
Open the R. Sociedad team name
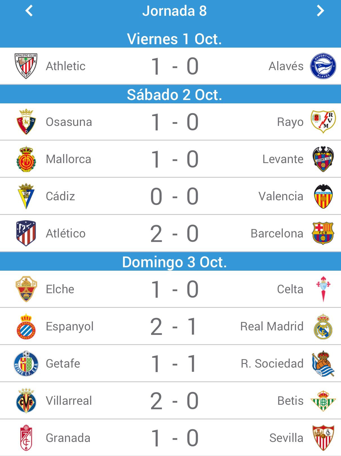pos(272,363)
